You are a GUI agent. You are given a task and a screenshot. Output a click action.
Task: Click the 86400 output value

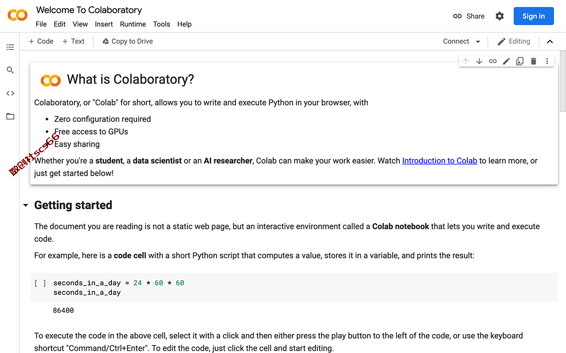(63, 311)
